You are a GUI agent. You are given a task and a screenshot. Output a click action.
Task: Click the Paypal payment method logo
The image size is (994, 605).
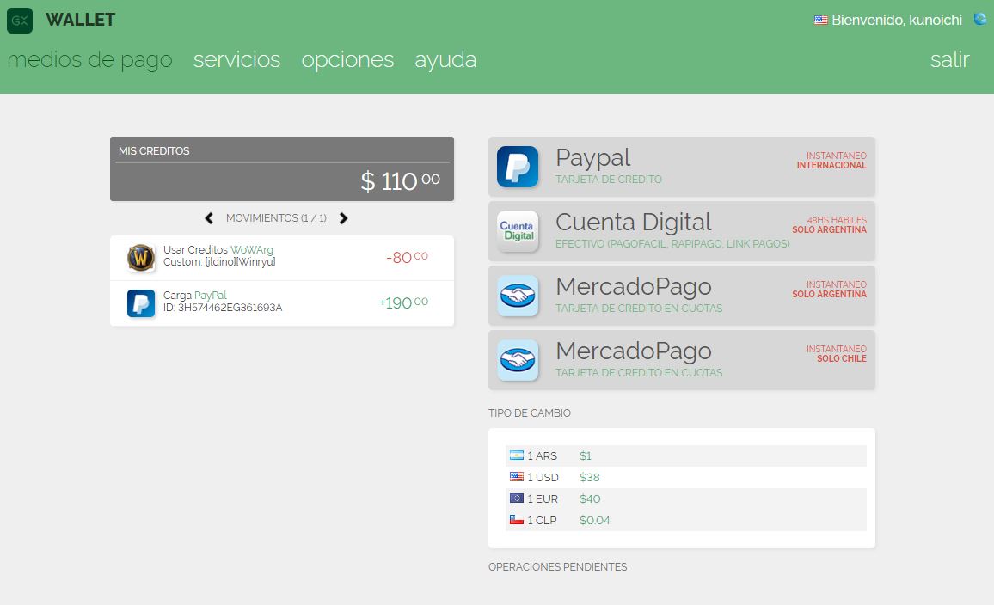pyautogui.click(x=518, y=167)
